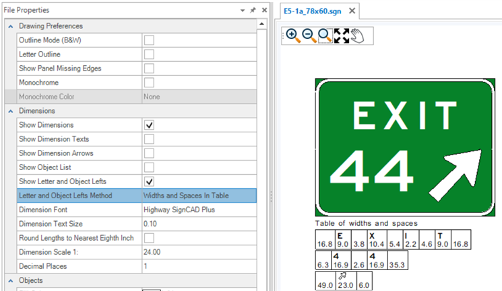Collapse the Dimensions section
Image resolution: width=502 pixels, height=291 pixels.
[9, 111]
